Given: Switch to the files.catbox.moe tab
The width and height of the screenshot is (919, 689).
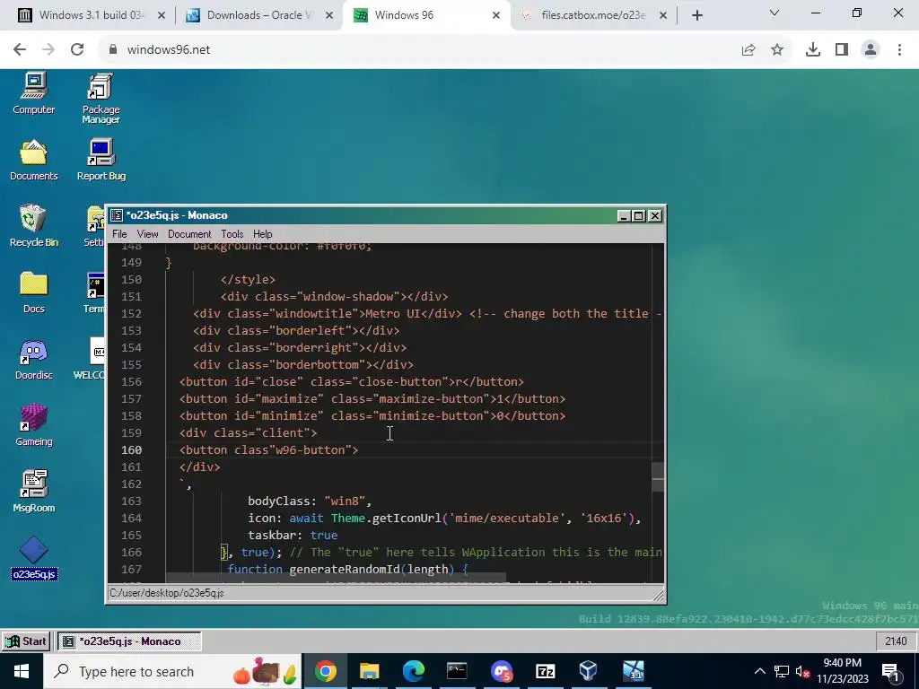Looking at the screenshot, I should 593,15.
